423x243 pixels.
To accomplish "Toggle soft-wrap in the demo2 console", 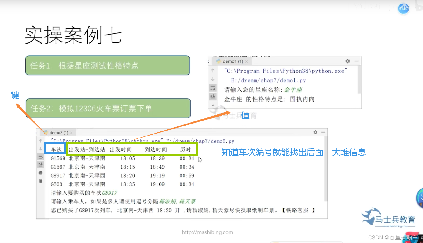I will tap(41, 157).
